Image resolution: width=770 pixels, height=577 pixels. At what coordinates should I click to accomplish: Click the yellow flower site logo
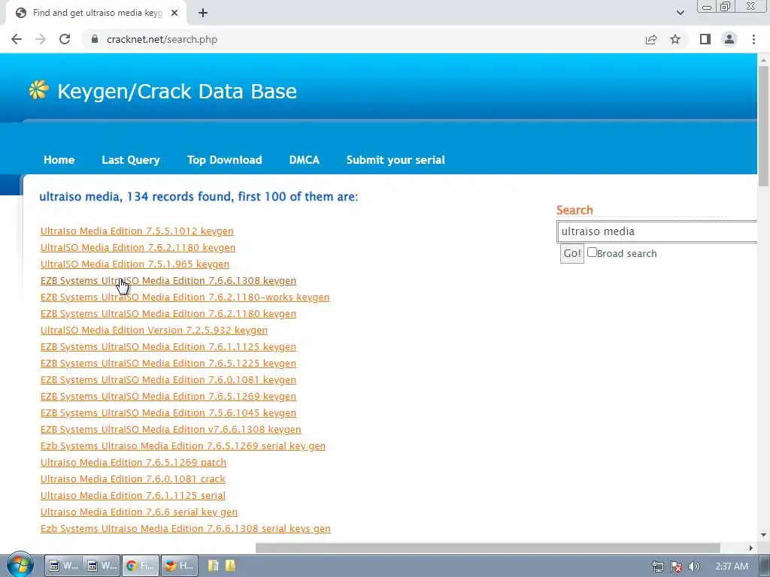click(x=39, y=90)
